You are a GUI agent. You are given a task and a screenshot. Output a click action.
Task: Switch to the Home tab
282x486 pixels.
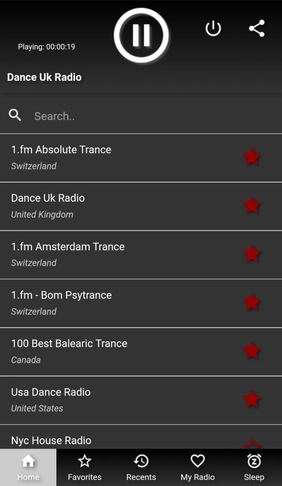pos(28,467)
